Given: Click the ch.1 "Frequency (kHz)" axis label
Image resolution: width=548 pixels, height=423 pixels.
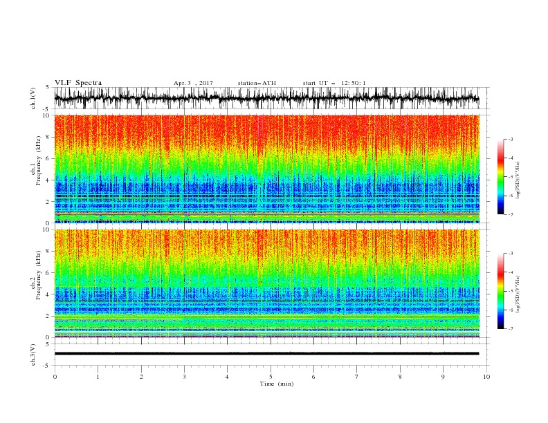Looking at the screenshot, I should click(39, 160).
